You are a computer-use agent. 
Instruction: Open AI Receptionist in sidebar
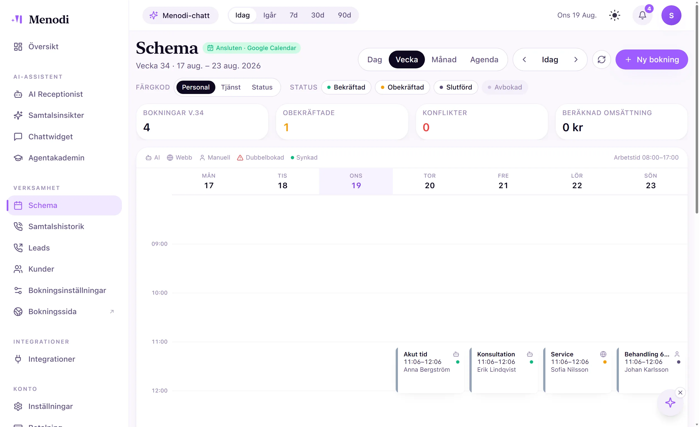pos(65,94)
